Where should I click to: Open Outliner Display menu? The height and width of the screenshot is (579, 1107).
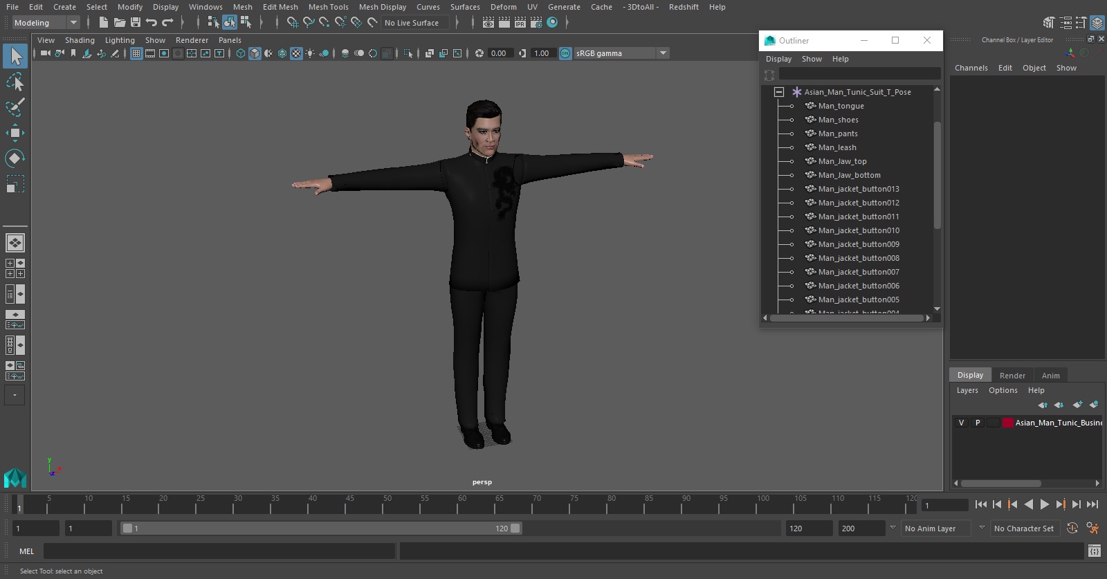778,59
